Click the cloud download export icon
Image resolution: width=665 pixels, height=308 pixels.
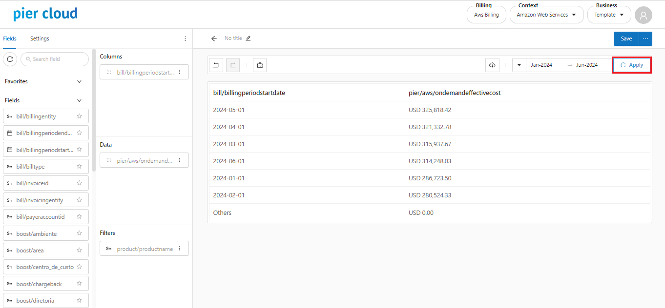(492, 65)
